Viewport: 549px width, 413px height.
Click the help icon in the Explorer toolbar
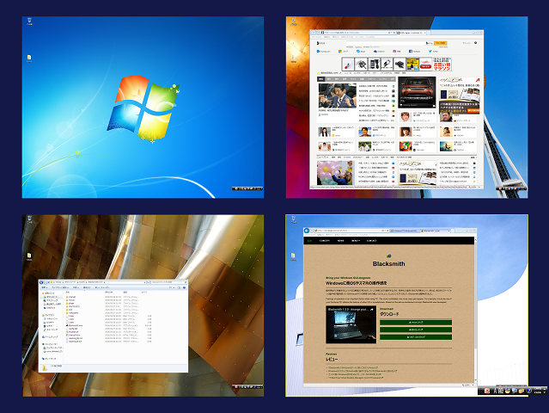tap(184, 287)
